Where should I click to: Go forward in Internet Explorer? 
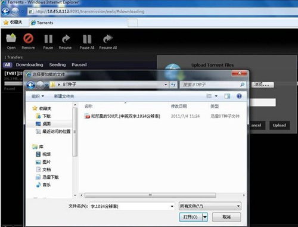[x=15, y=11]
